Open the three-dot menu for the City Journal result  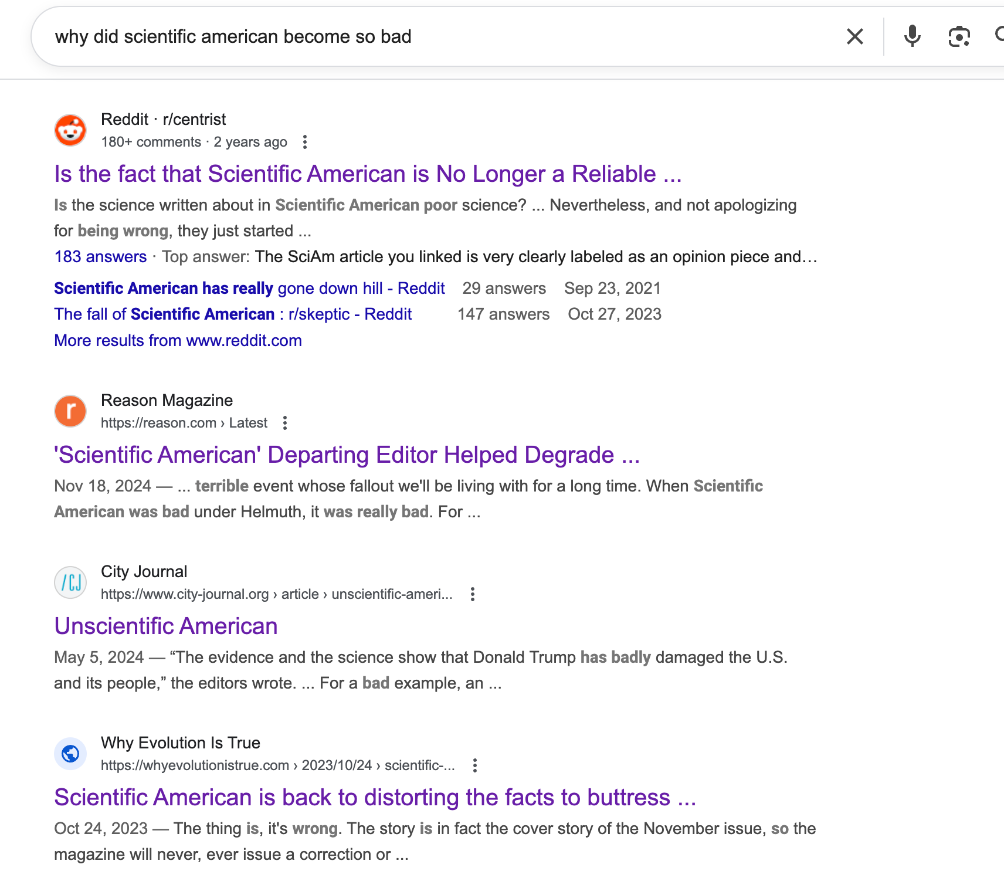click(473, 594)
